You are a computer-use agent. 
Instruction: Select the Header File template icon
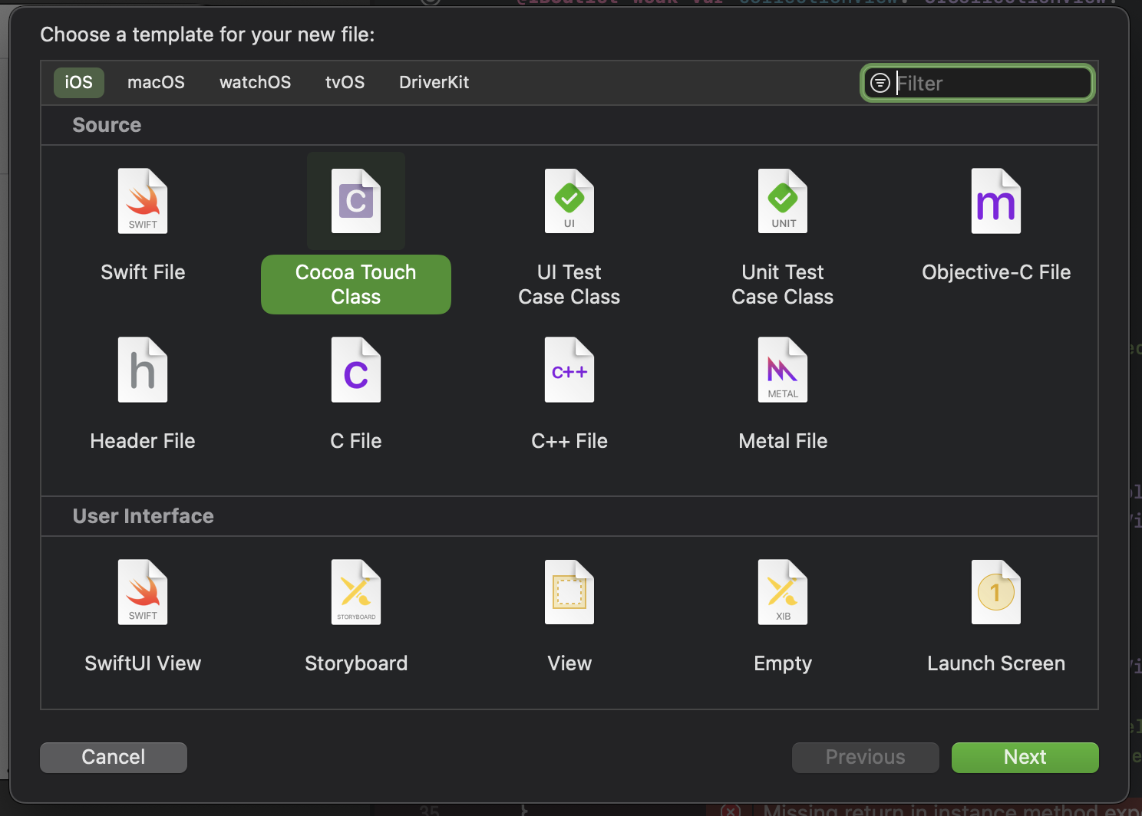[x=143, y=370]
